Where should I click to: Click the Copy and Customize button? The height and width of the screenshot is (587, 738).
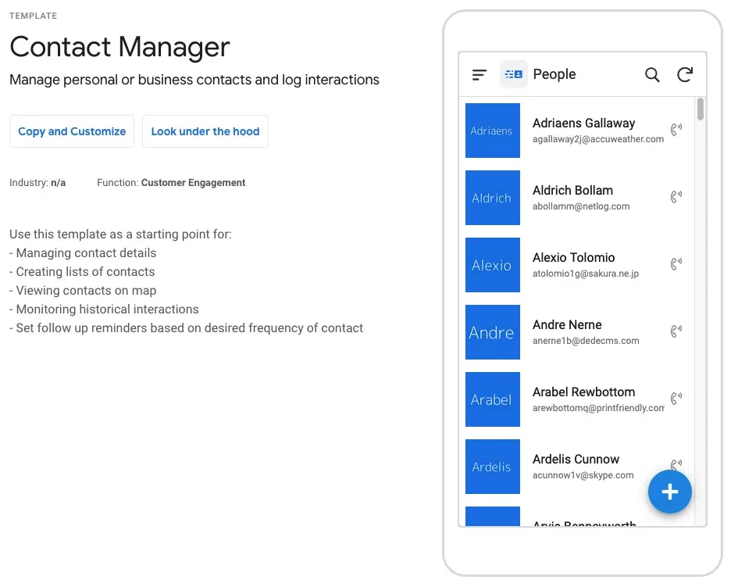[72, 131]
